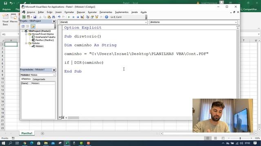Collapse the Microsoft Excel Objetos folder
This screenshot has height=146, width=261.
26,34
